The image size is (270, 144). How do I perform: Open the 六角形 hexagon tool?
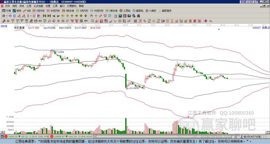pyautogui.click(x=151, y=11)
